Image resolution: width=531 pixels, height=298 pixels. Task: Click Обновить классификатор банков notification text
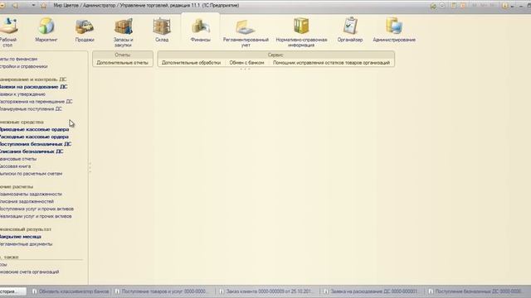click(x=74, y=291)
